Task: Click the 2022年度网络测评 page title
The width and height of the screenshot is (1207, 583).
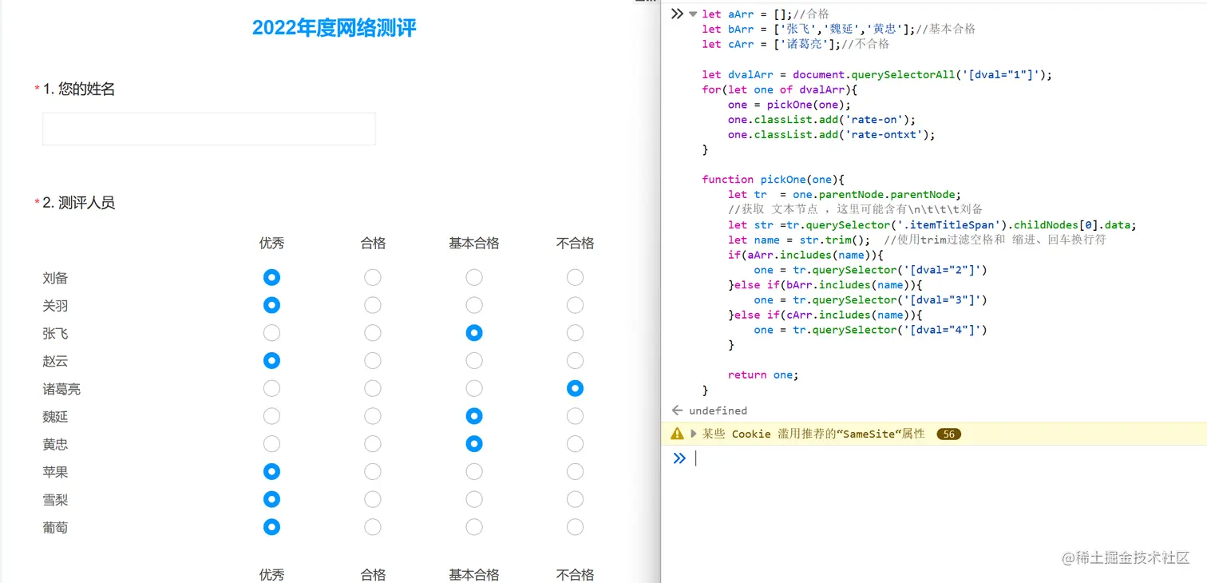Action: coord(334,28)
